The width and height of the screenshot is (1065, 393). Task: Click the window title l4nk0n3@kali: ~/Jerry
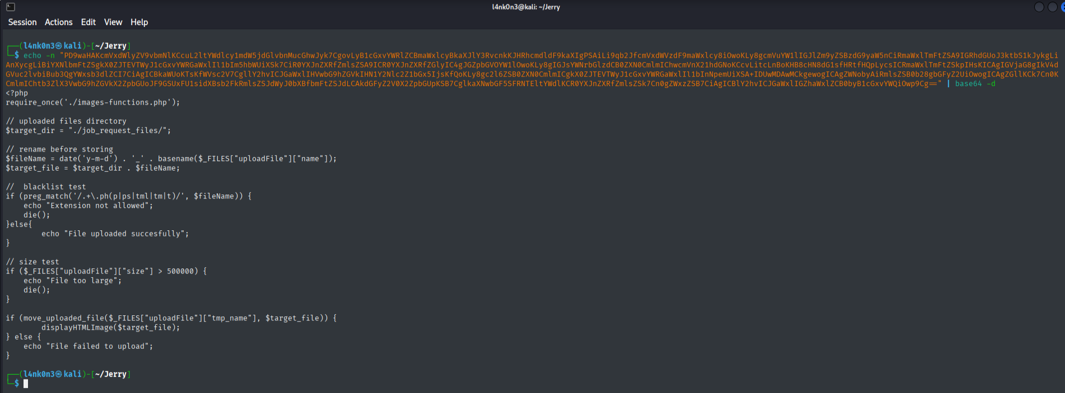click(x=526, y=7)
